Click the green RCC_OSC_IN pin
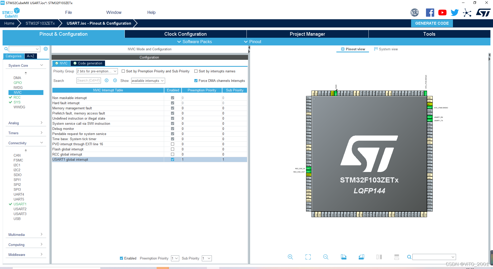The width and height of the screenshot is (493, 269). 308,169
